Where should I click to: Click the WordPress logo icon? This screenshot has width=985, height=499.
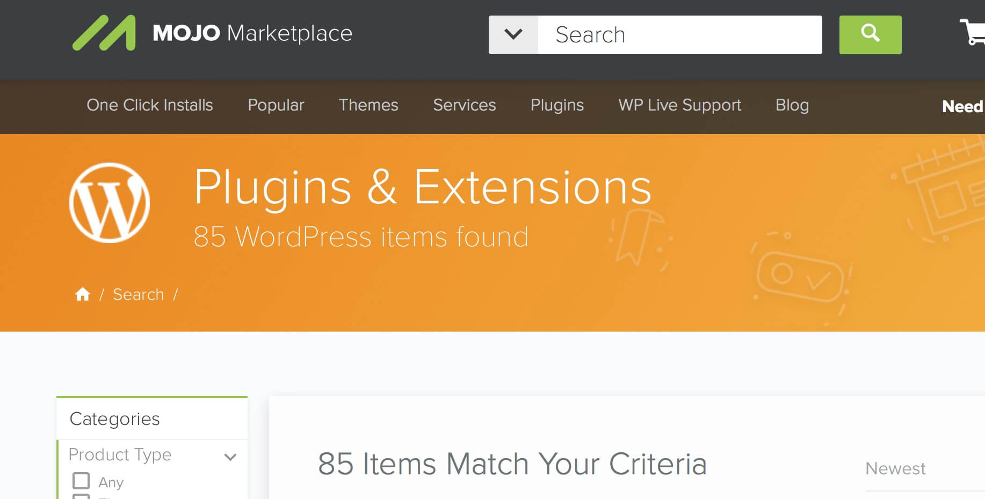tap(110, 203)
